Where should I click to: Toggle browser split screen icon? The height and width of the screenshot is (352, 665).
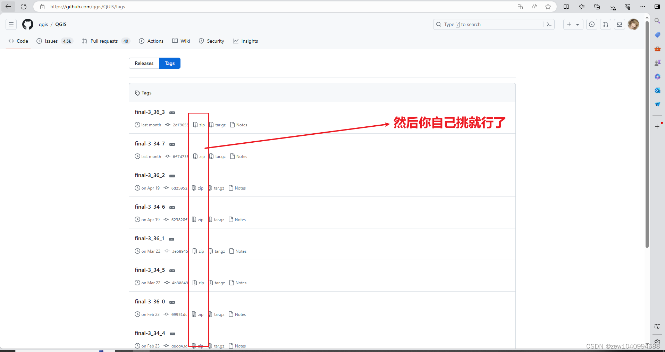click(x=566, y=7)
